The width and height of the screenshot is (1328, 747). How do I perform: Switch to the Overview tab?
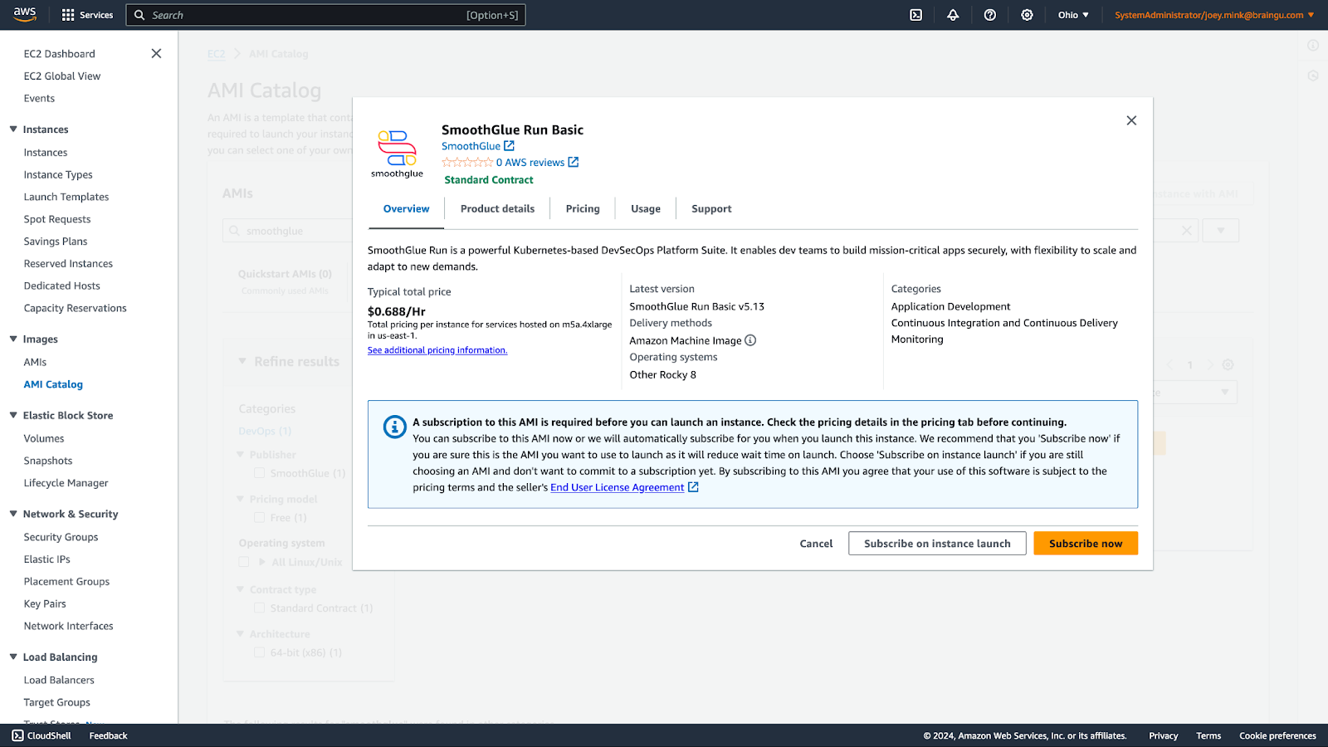(x=406, y=209)
